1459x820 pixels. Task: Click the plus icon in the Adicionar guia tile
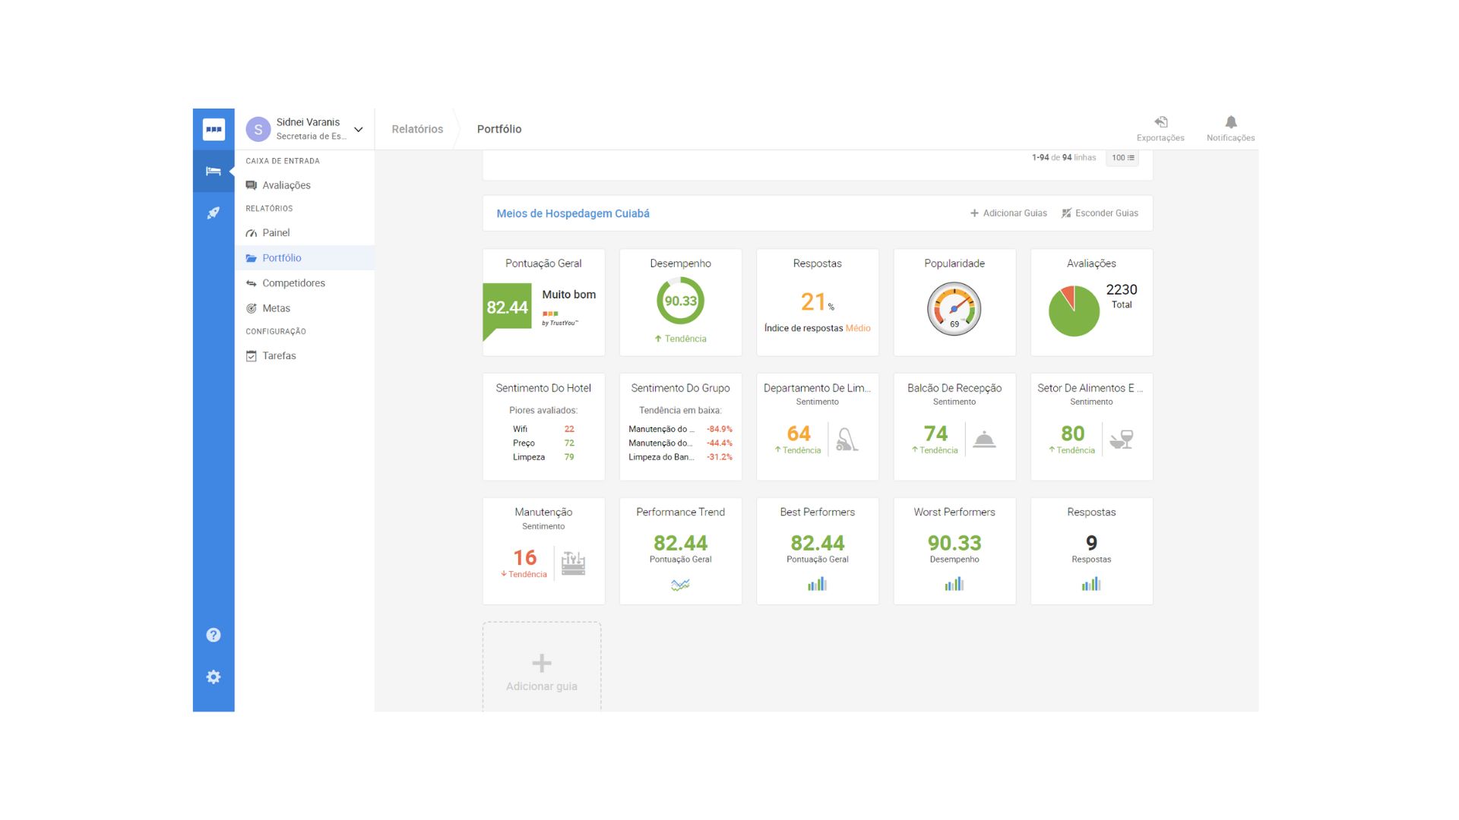pos(542,663)
